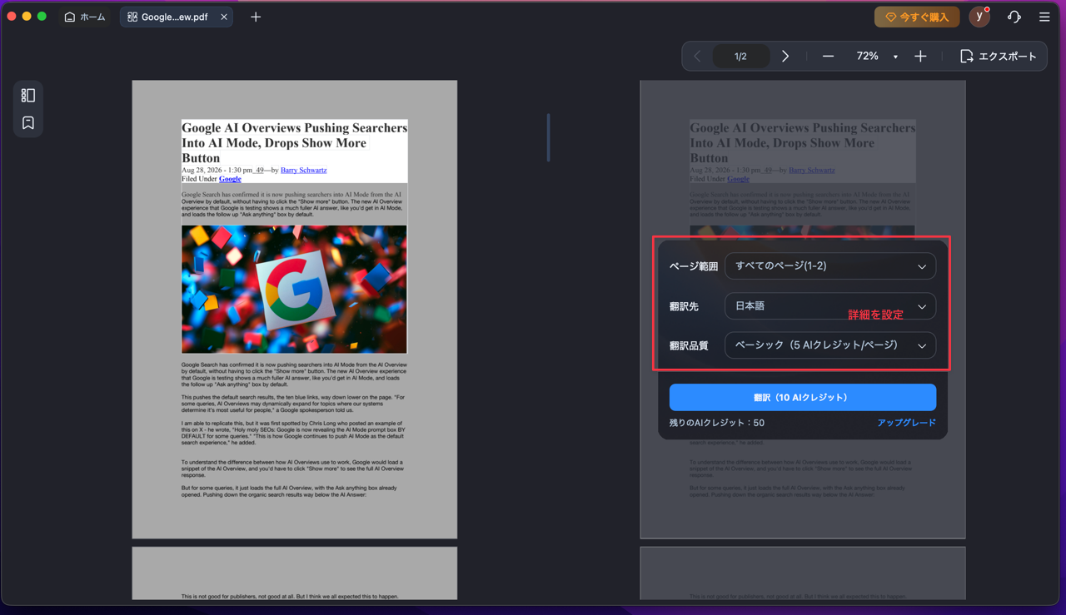Click the page number field 1/2
The width and height of the screenshot is (1066, 615).
pyautogui.click(x=740, y=57)
